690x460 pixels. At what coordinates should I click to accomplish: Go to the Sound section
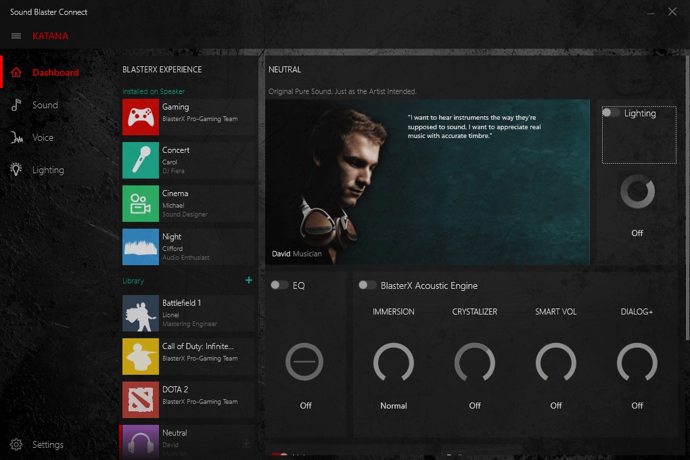click(45, 105)
